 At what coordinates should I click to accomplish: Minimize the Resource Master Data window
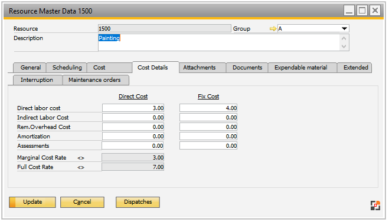349,11
